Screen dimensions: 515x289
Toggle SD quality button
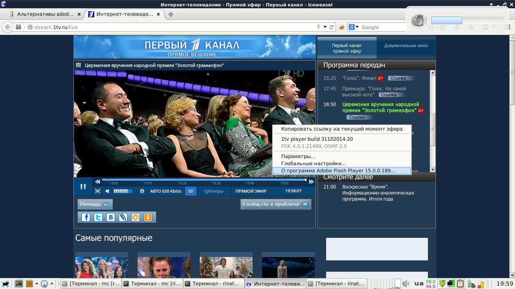191,191
